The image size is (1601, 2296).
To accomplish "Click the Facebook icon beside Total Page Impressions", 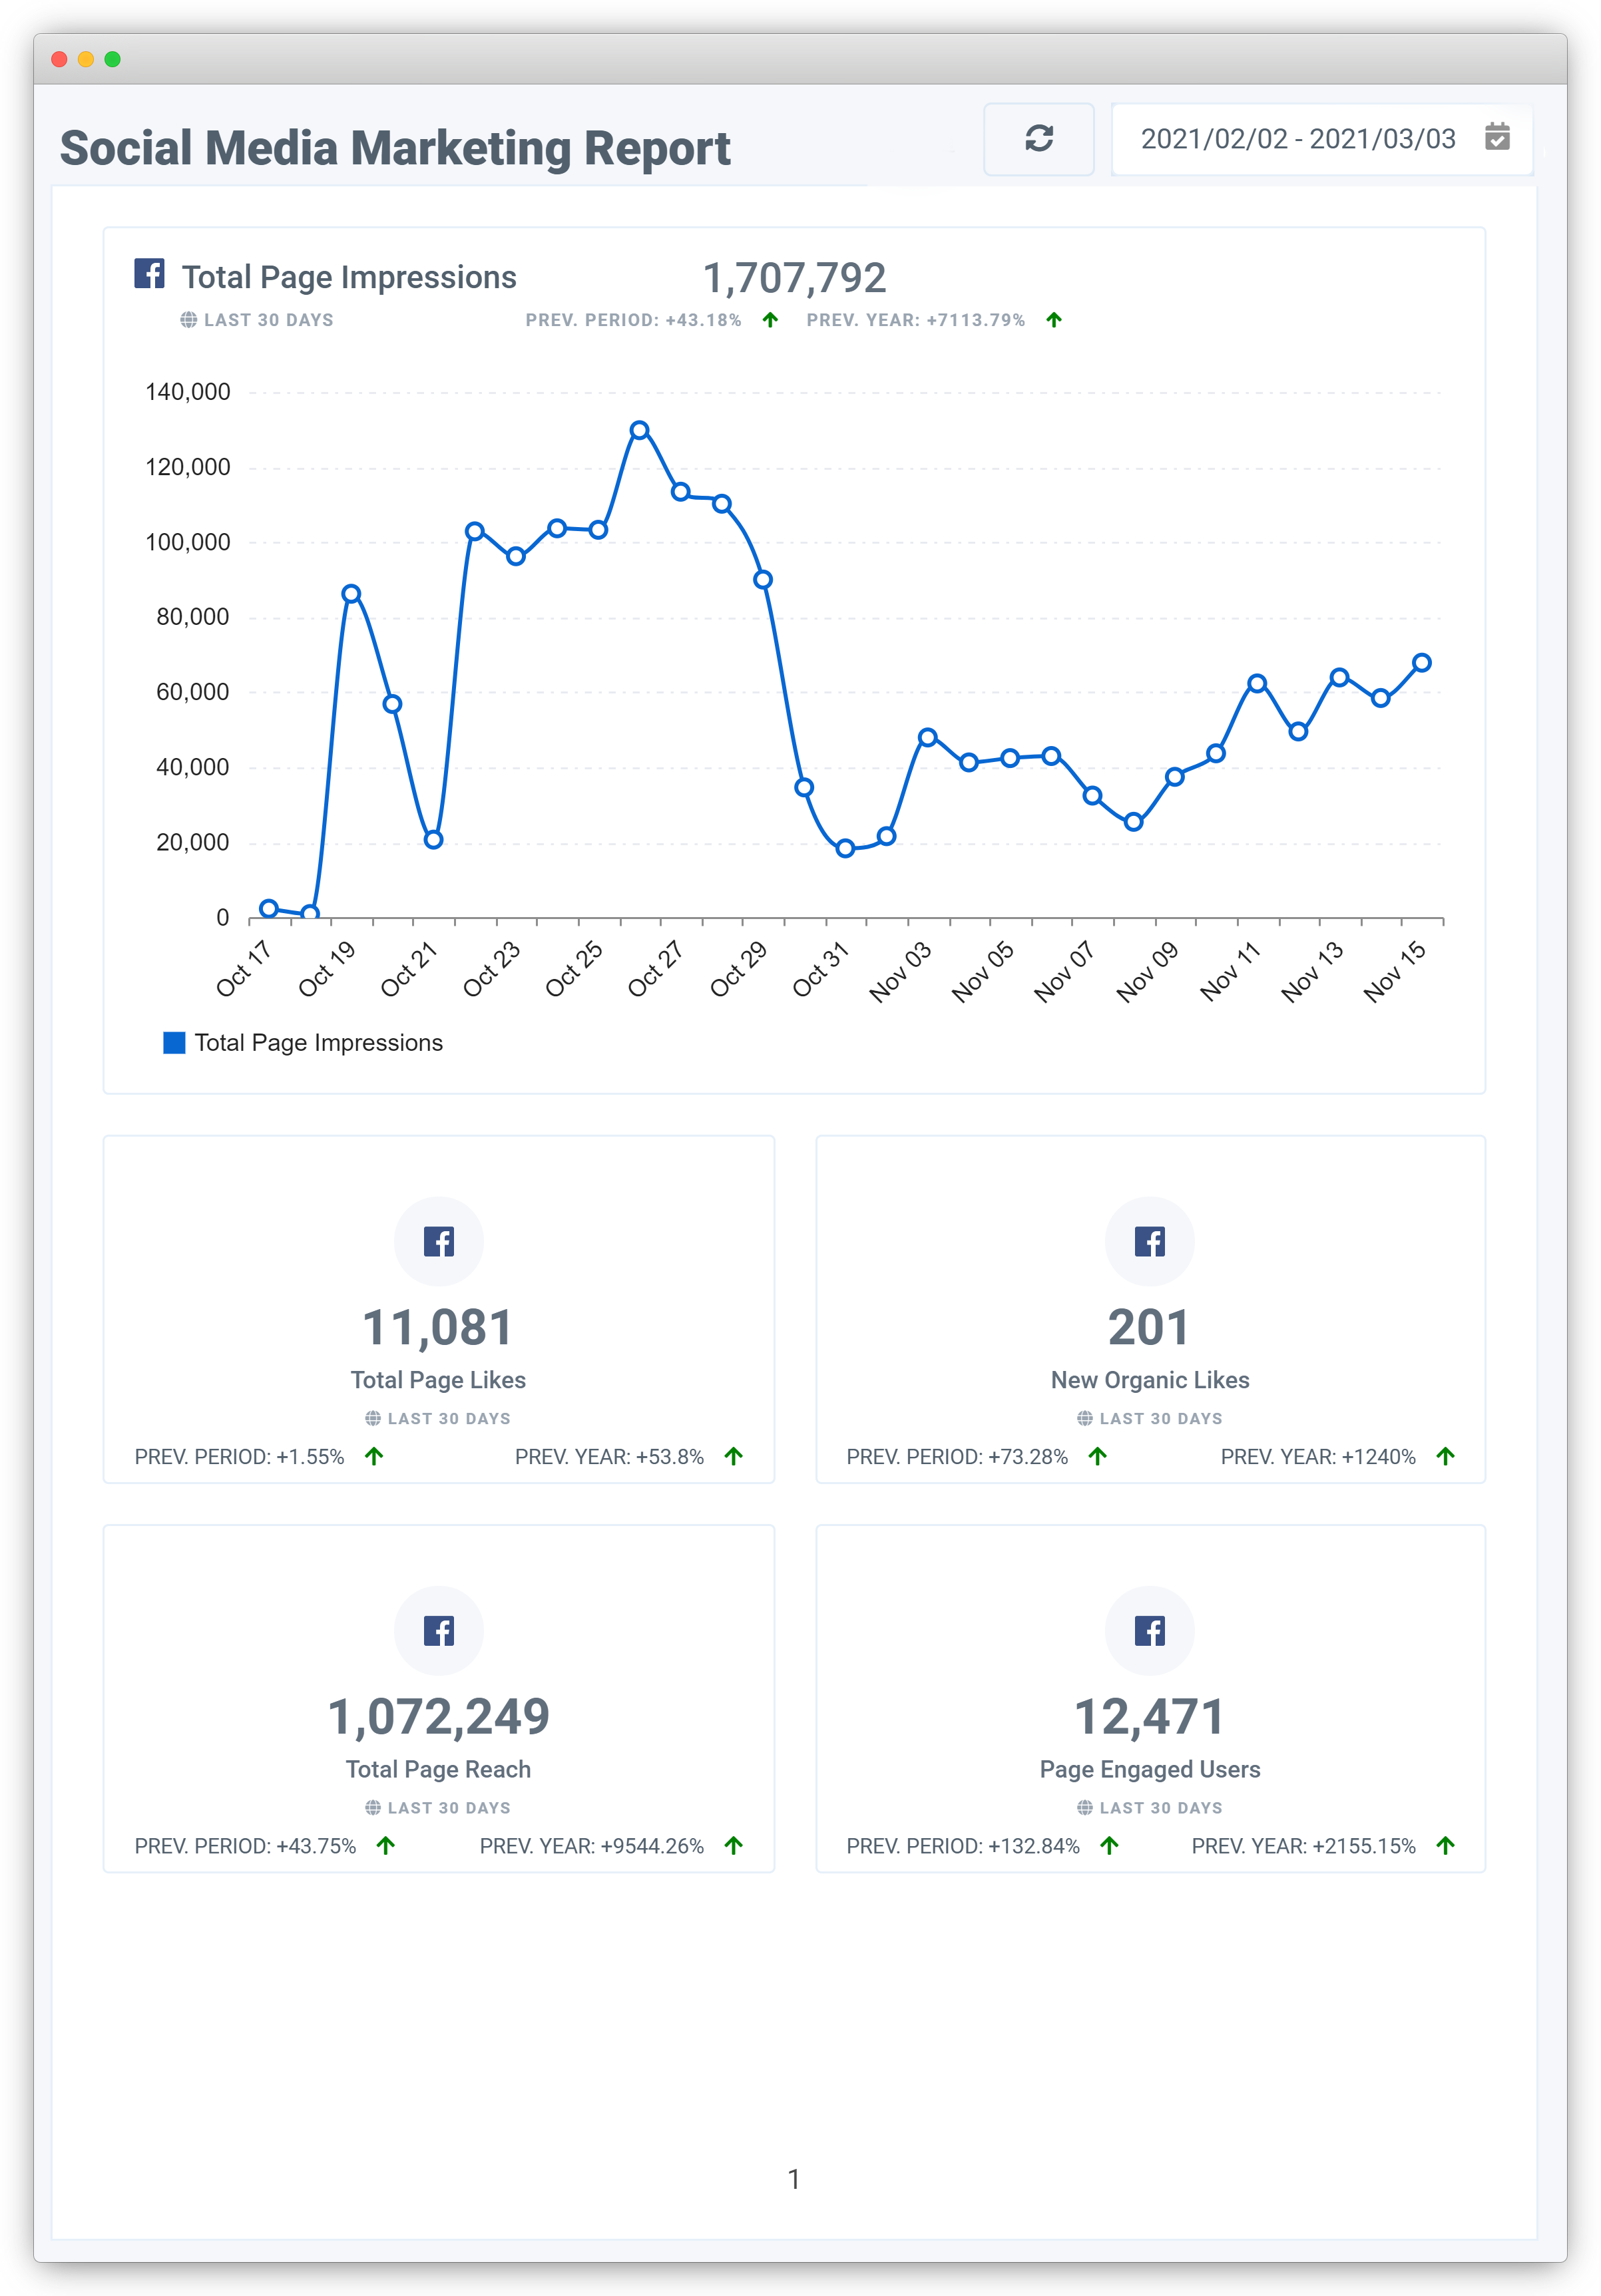I will click(x=149, y=273).
